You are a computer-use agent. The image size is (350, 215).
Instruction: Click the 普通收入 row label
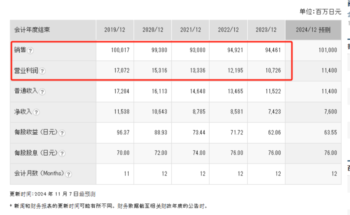(x=26, y=91)
